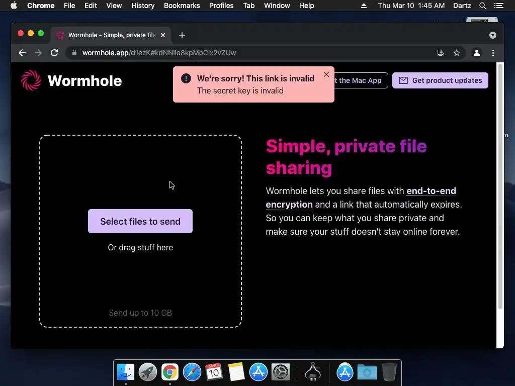
Task: Open the Window menu
Action: pyautogui.click(x=277, y=6)
